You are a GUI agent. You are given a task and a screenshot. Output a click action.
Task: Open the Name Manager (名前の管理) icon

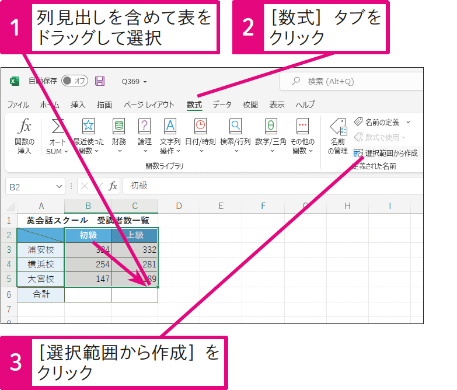tap(337, 127)
